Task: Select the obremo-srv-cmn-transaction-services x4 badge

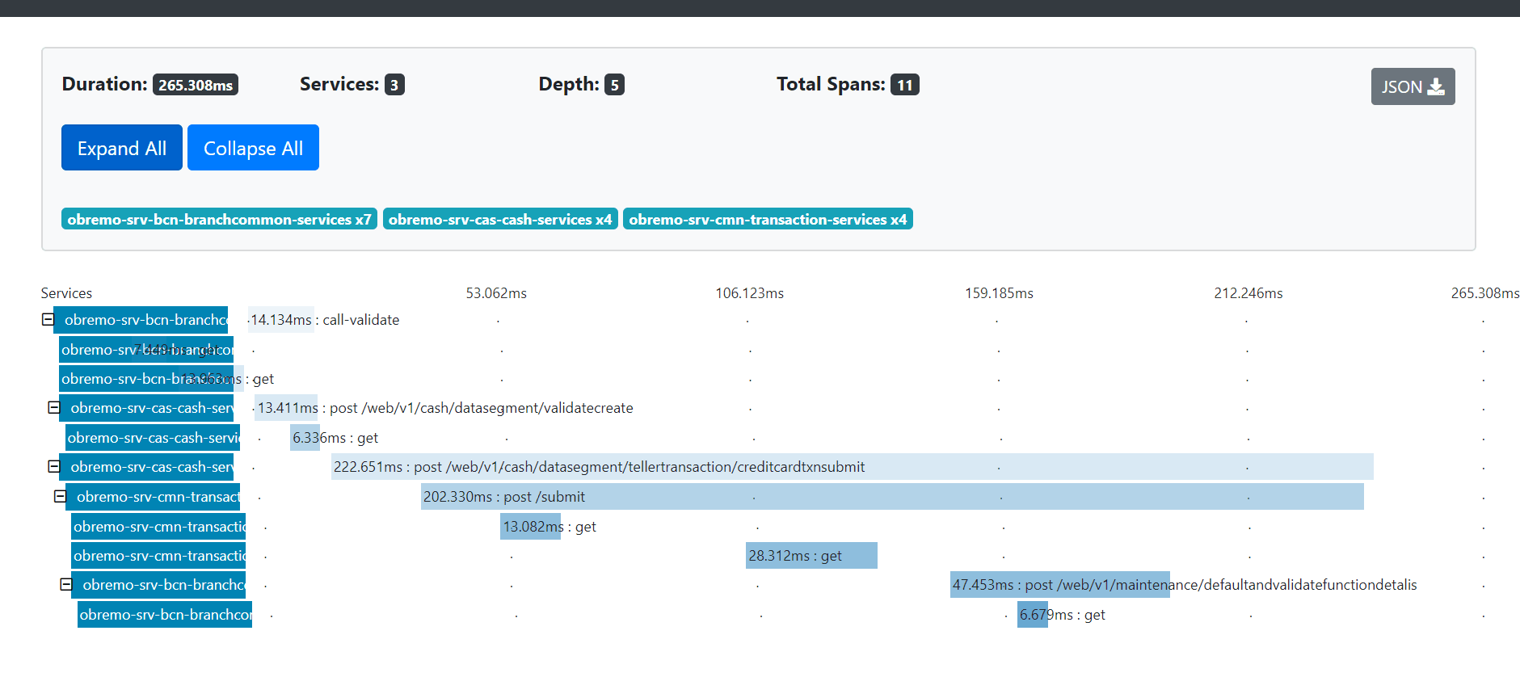Action: pyautogui.click(x=768, y=219)
